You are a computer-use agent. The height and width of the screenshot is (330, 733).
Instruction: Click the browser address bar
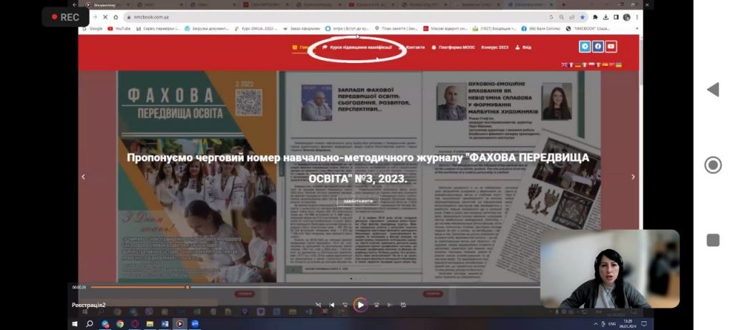[x=322, y=16]
